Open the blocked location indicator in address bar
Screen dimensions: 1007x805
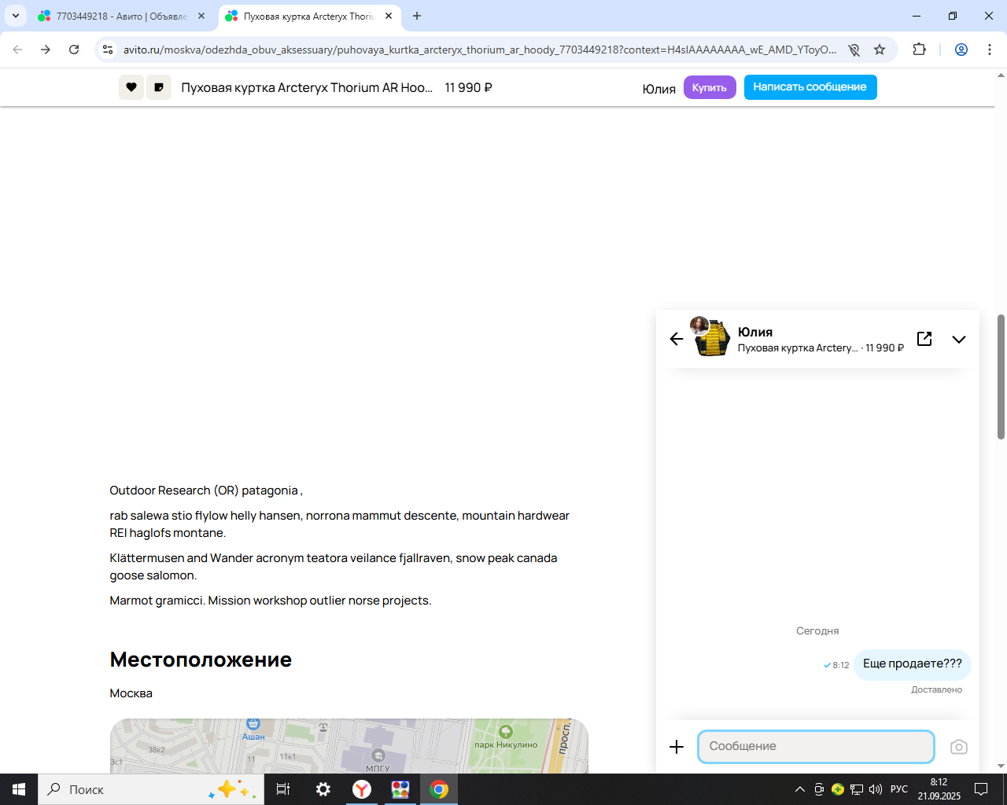pos(854,50)
